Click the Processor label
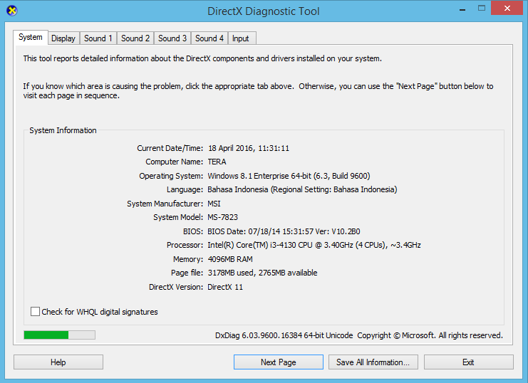This screenshot has height=383, width=528. click(x=185, y=245)
